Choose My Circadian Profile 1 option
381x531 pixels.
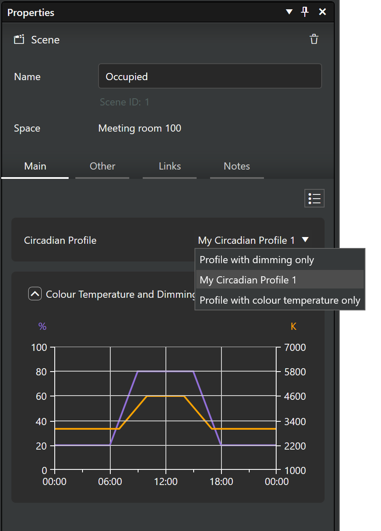[x=248, y=280]
